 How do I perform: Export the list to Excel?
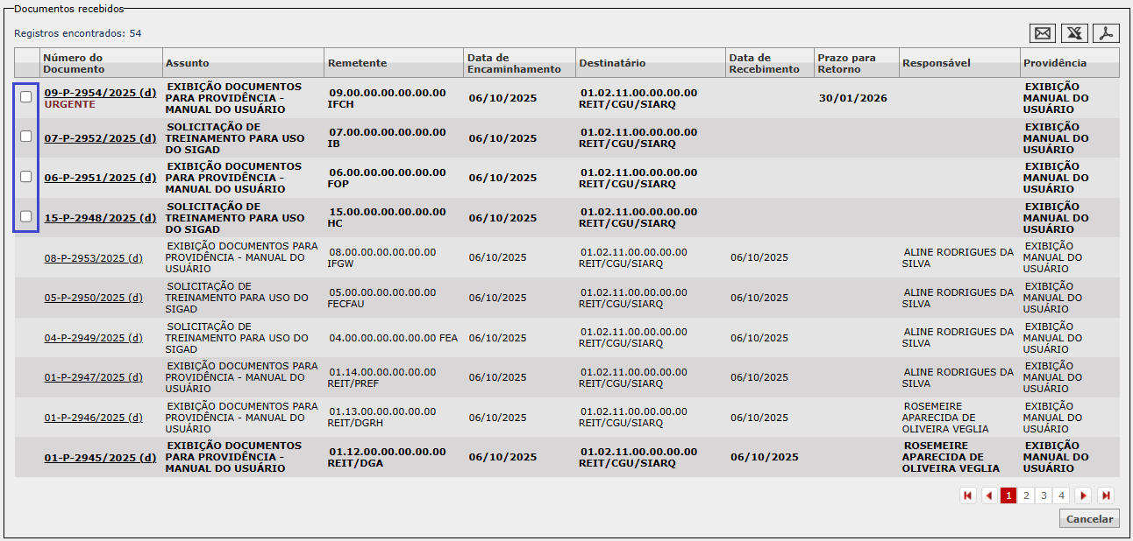[1074, 33]
